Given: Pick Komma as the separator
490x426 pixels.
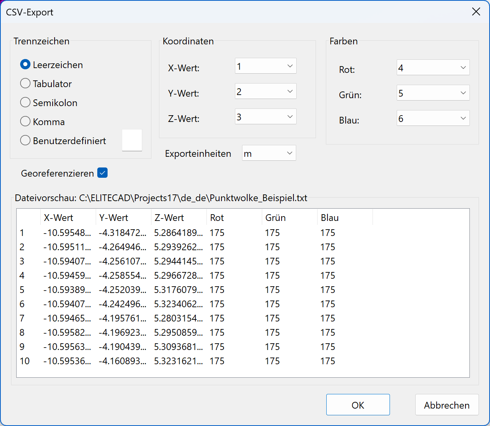Looking at the screenshot, I should coord(25,122).
